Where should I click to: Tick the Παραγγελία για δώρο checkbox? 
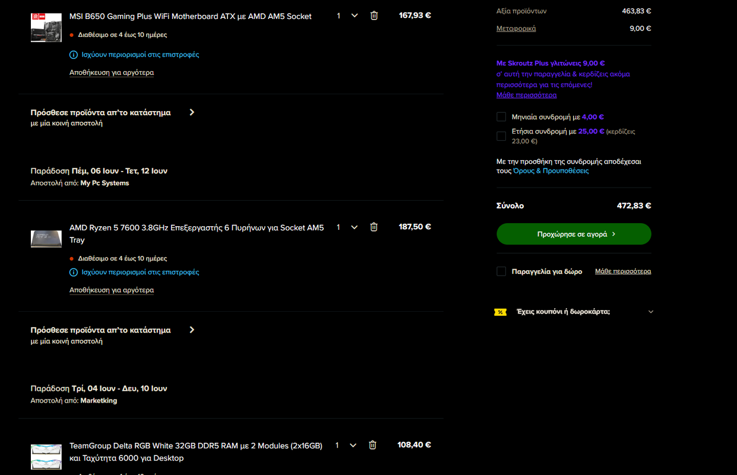501,271
